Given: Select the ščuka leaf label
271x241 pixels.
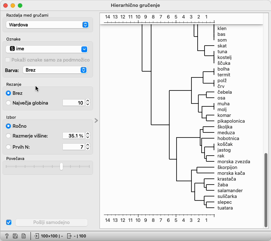Looking at the screenshot, I should click(224, 63).
